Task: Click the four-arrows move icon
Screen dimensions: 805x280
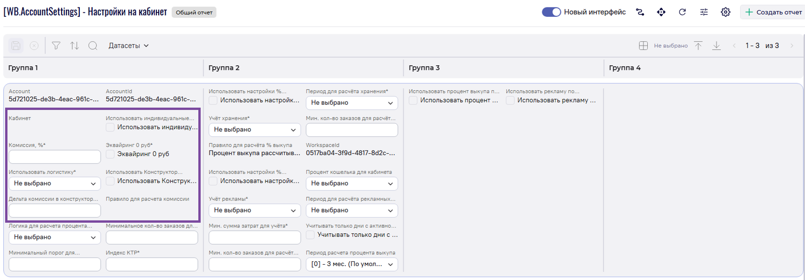Action: 661,12
